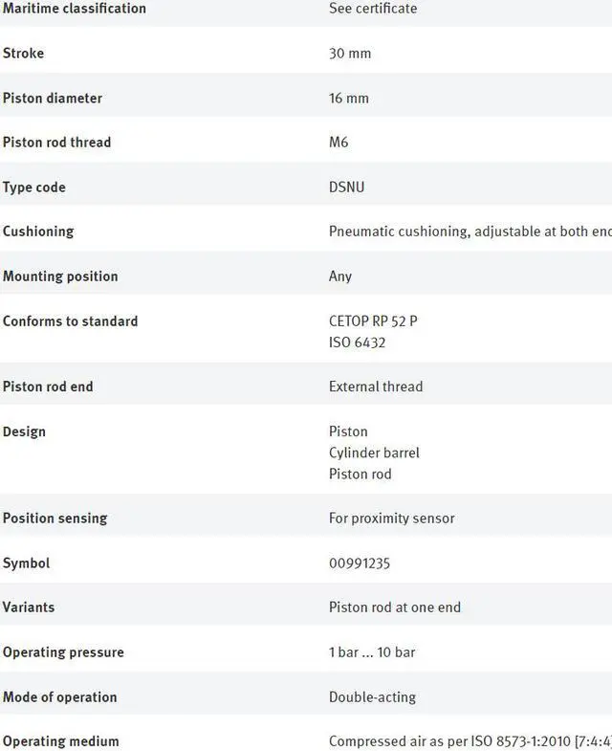This screenshot has height=751, width=612.
Task: Select "Piston rod at one end" variant text
Action: pyautogui.click(x=395, y=607)
